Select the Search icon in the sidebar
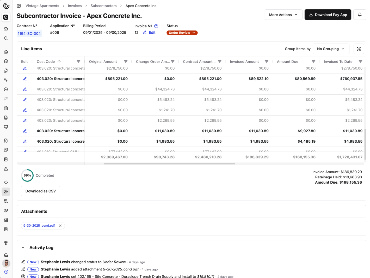The image size is (370, 278). [x=6, y=38]
